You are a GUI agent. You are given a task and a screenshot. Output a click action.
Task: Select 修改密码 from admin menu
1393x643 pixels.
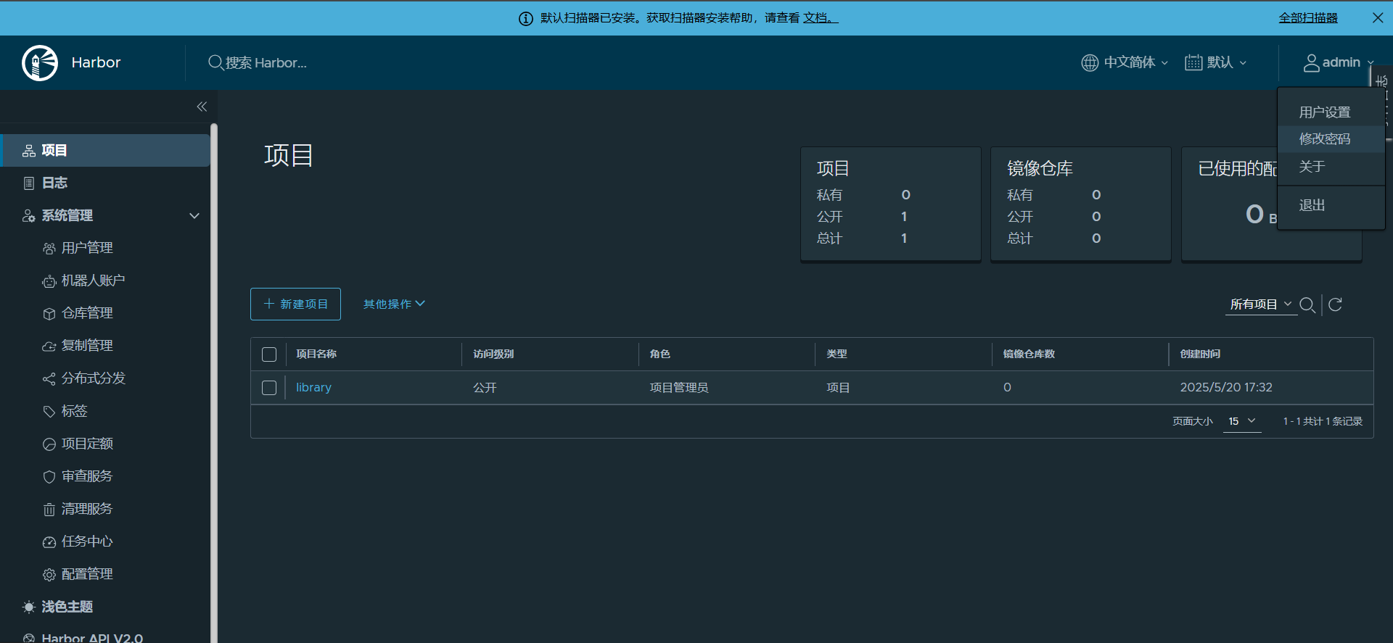pos(1331,139)
